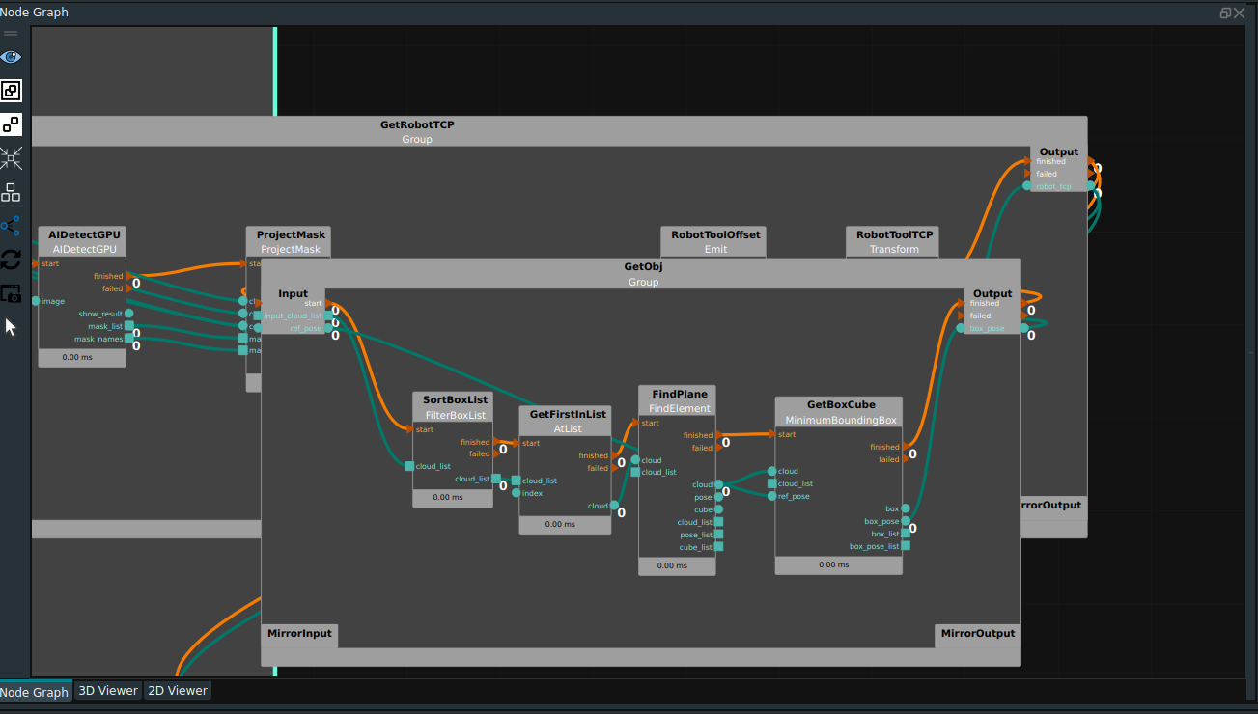Click AIDetectGPU finished output port

click(x=129, y=276)
